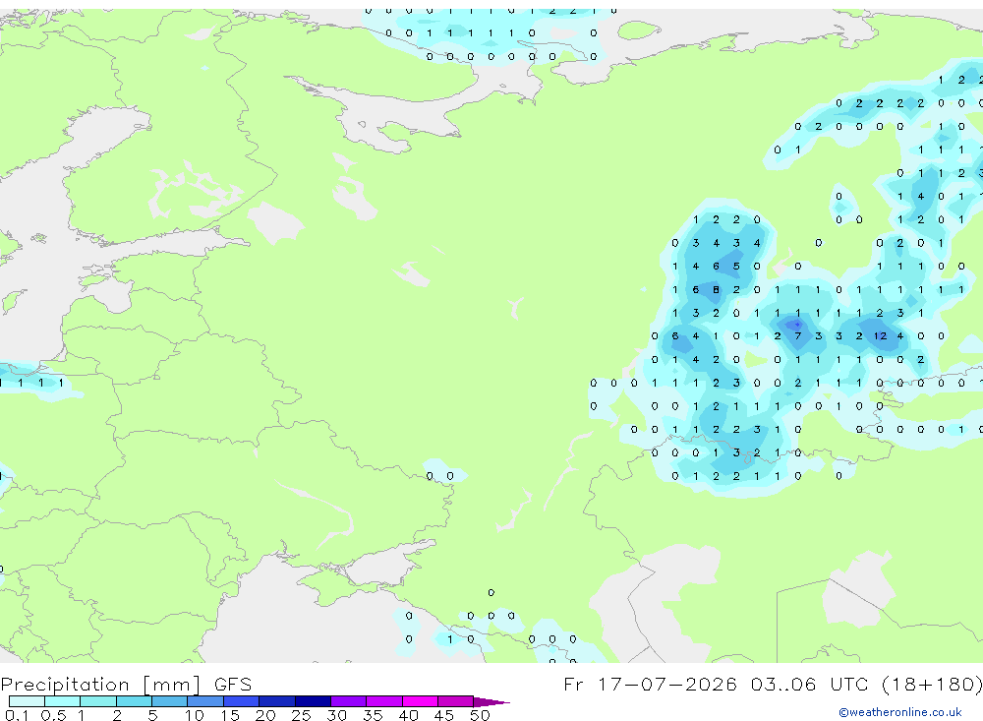Select the 2–5 mm legend swatch
The height and width of the screenshot is (721, 983).
pyautogui.click(x=134, y=701)
